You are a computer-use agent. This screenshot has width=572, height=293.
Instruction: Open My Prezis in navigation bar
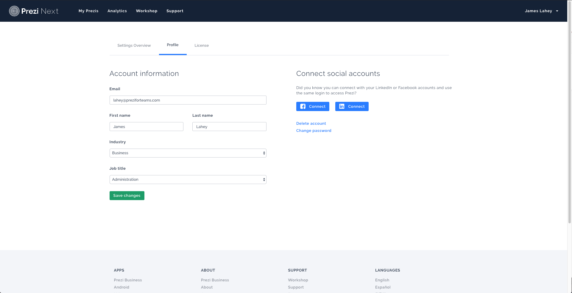tap(88, 11)
